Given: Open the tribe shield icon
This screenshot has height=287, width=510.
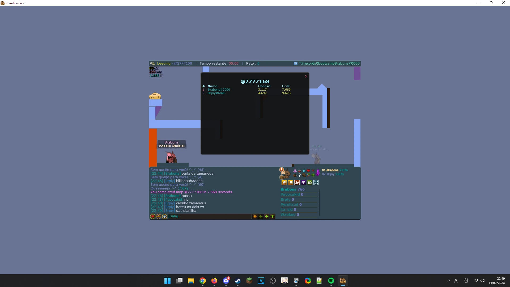Looking at the screenshot, I should [159, 217].
